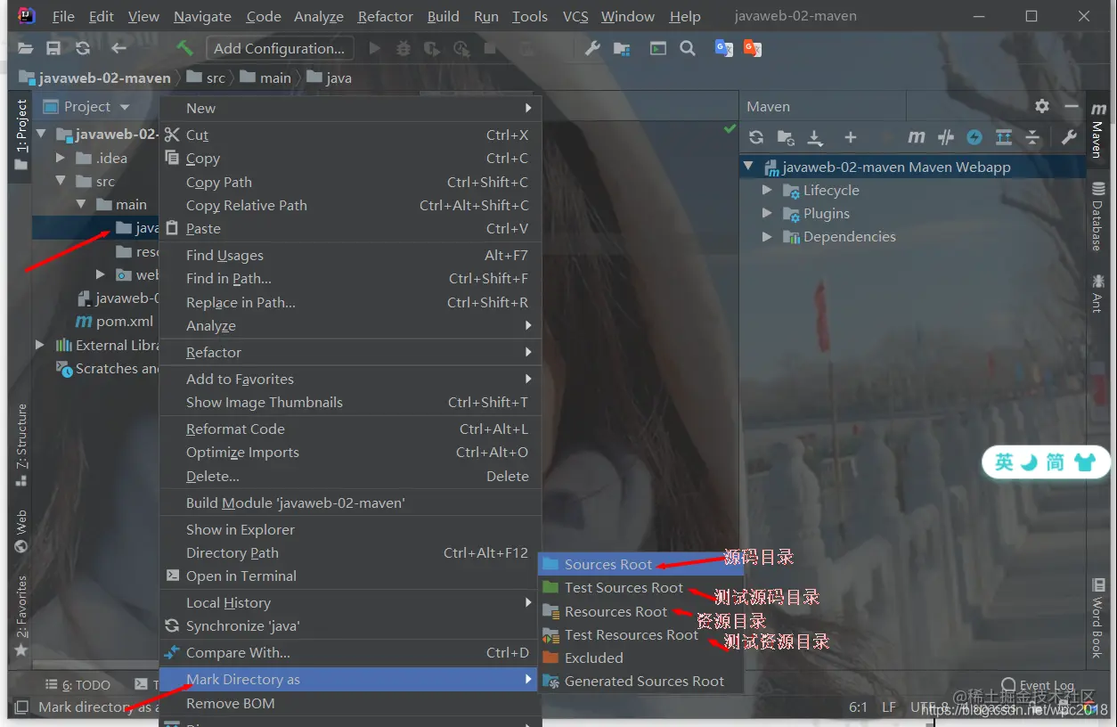This screenshot has height=727, width=1117.
Task: Open the Database tool window tab
Action: (x=1097, y=216)
